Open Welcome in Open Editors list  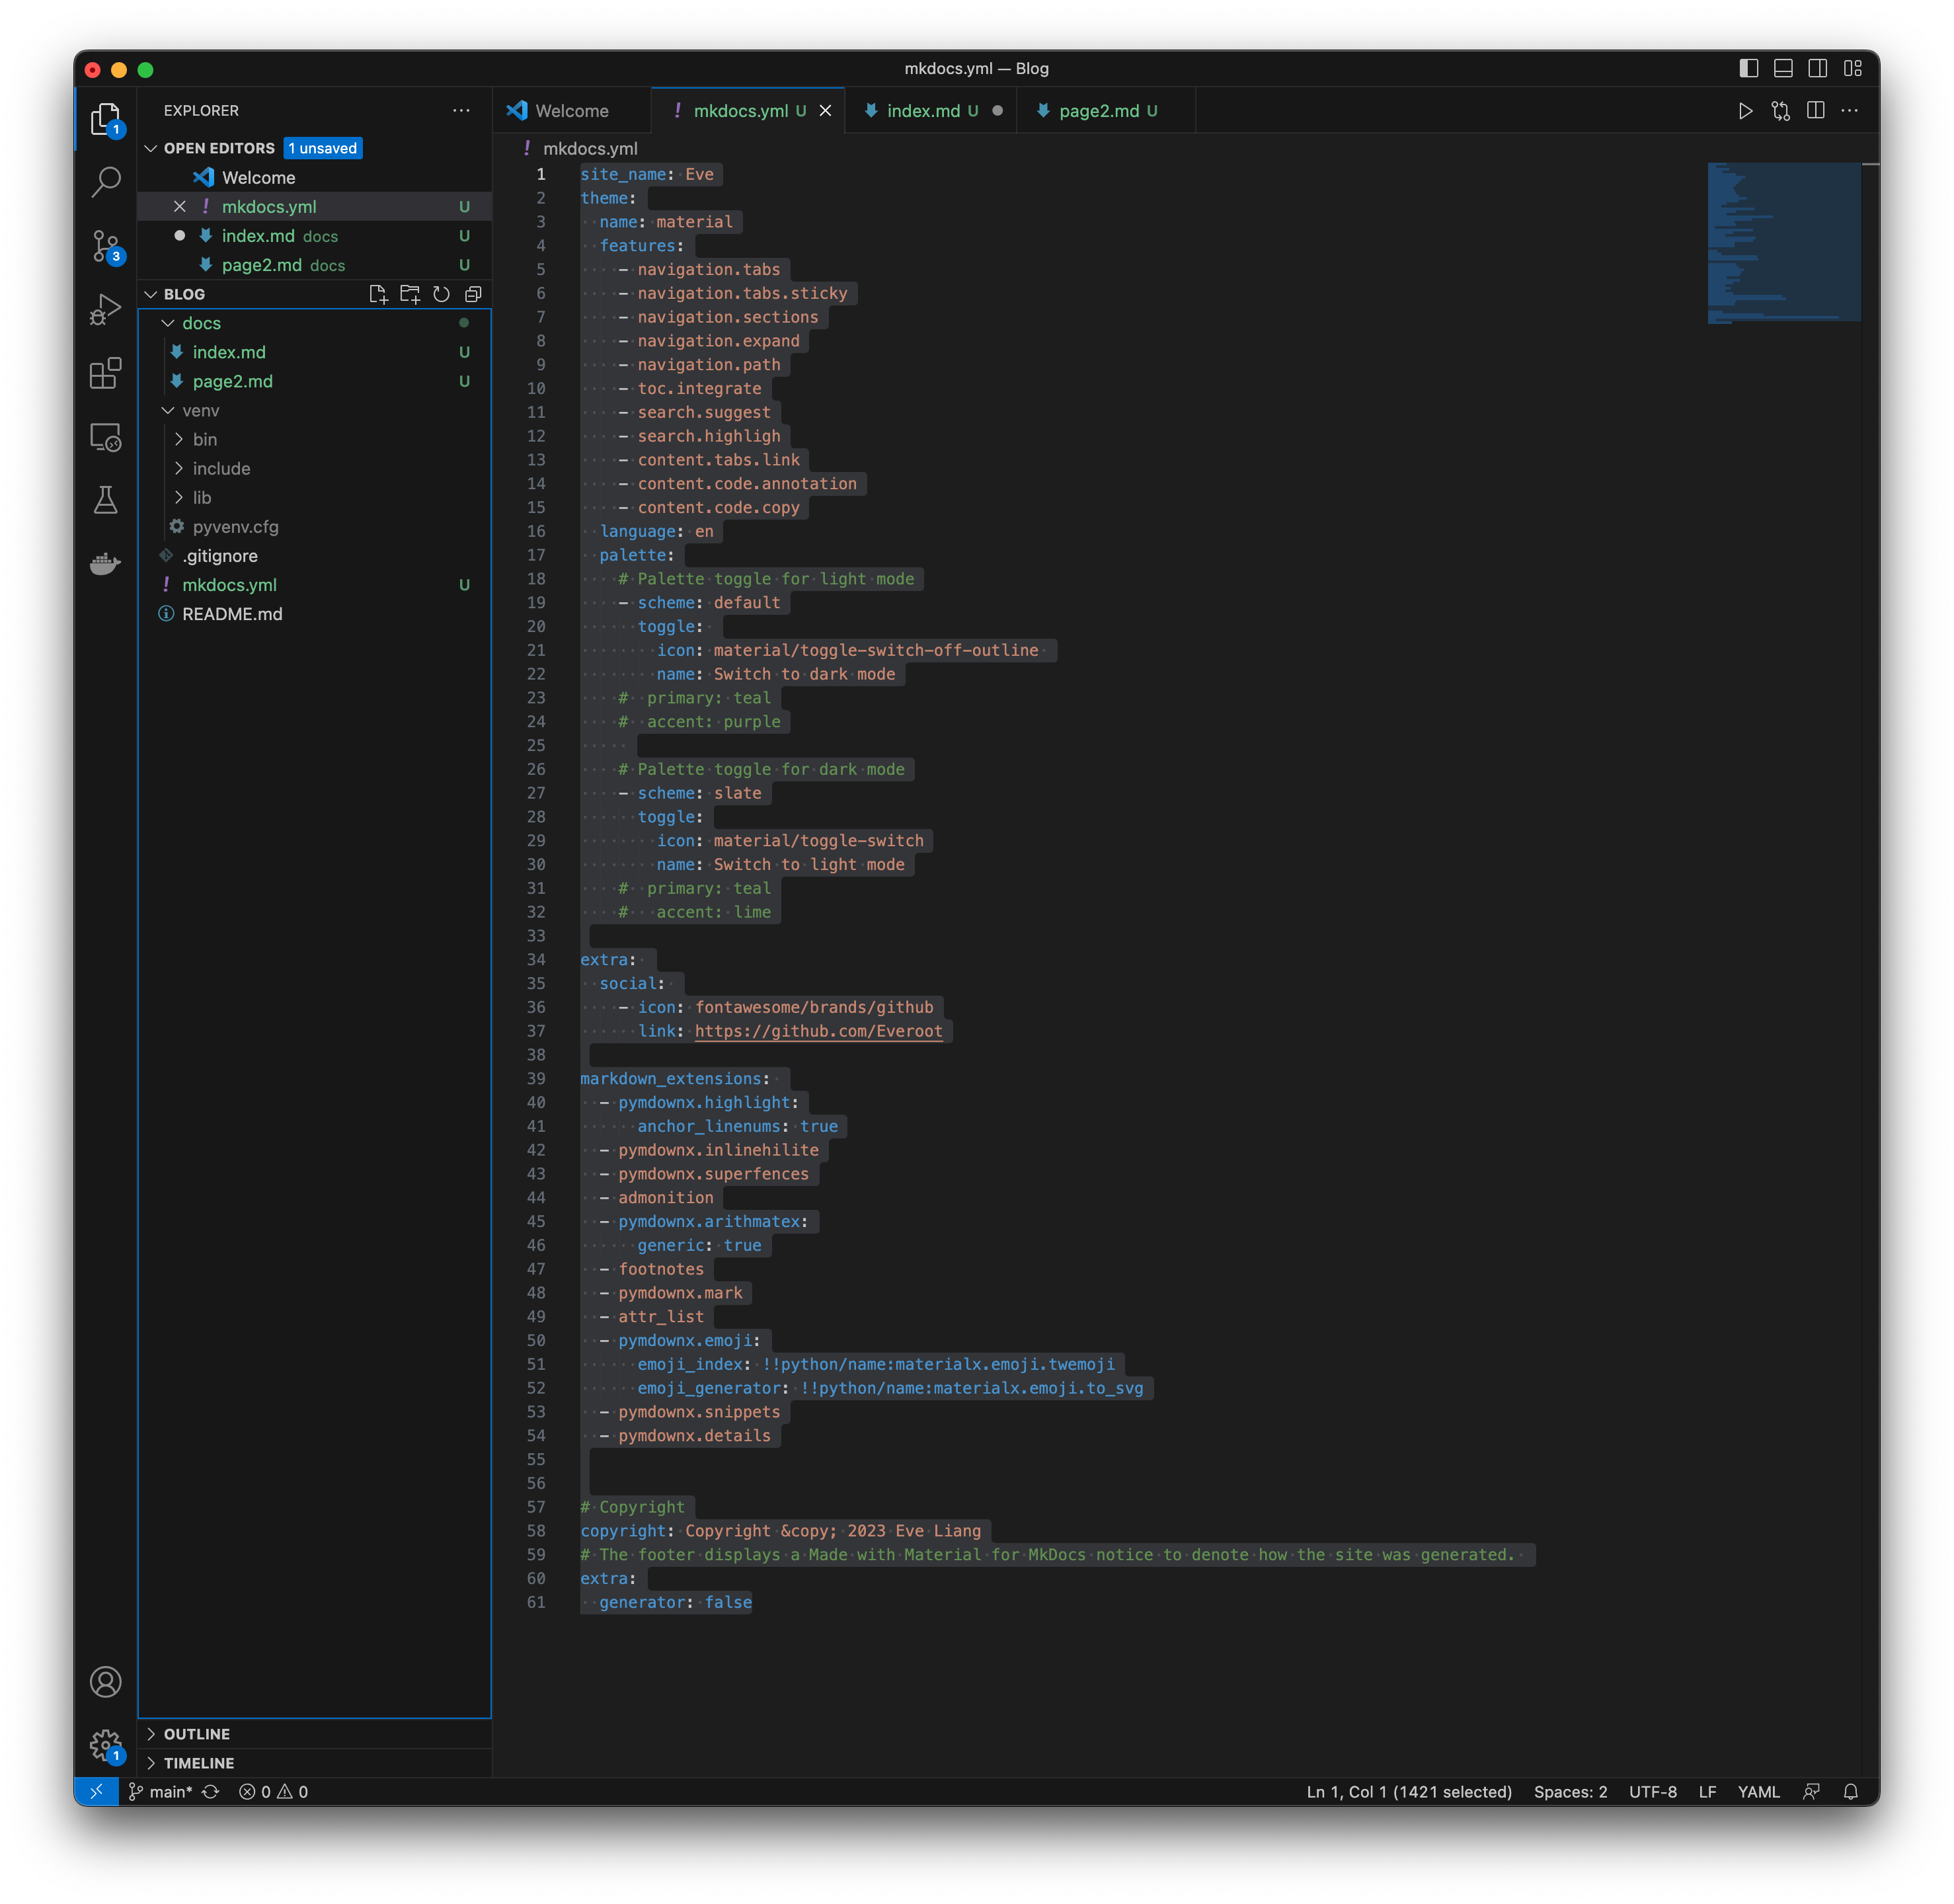coord(314,177)
